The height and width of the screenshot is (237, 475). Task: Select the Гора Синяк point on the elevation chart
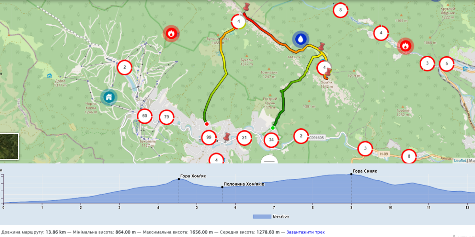(x=351, y=174)
